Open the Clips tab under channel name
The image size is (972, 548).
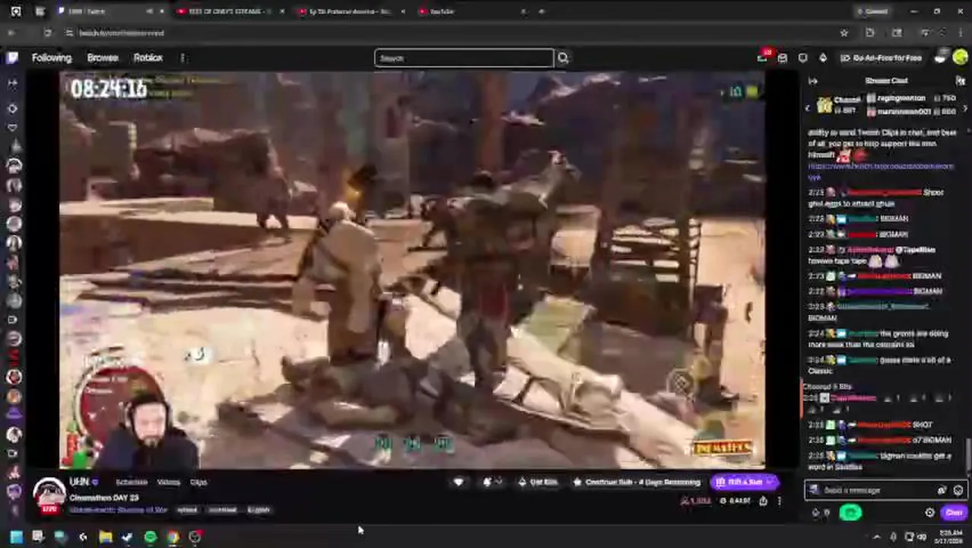click(x=199, y=482)
